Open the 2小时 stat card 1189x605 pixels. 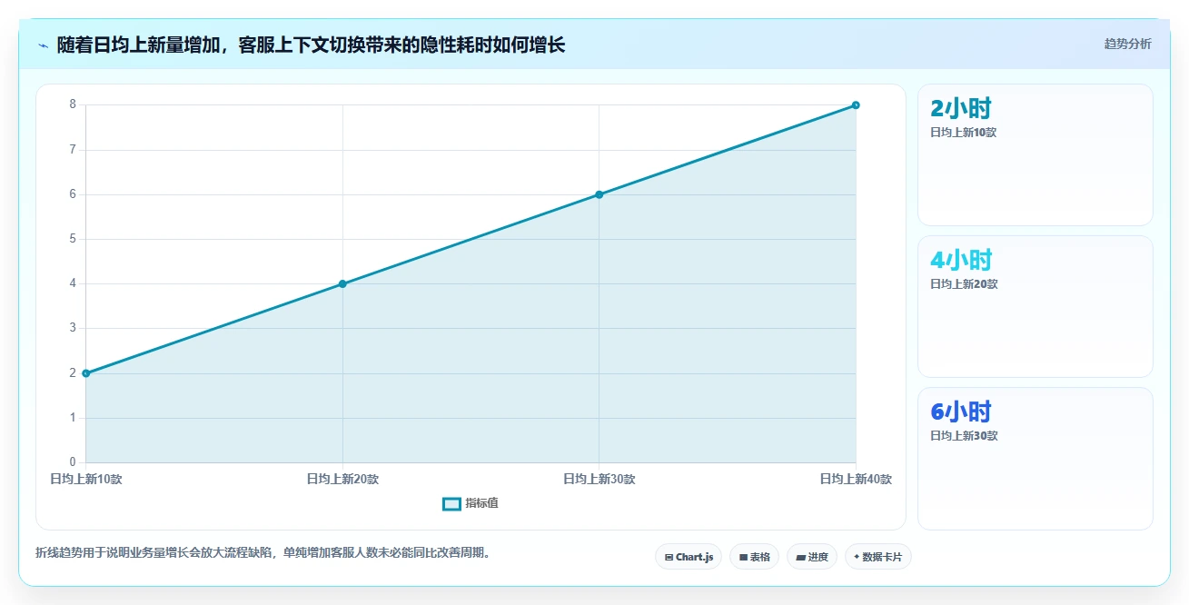[1035, 154]
